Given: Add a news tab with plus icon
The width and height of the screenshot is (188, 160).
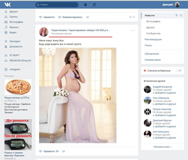Looking at the screenshot, I should pyautogui.click(x=181, y=16).
